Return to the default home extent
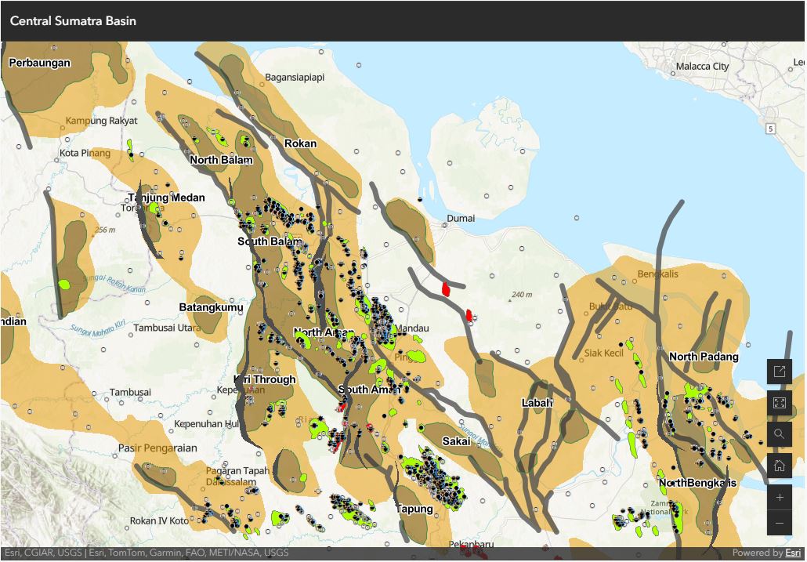 [779, 466]
